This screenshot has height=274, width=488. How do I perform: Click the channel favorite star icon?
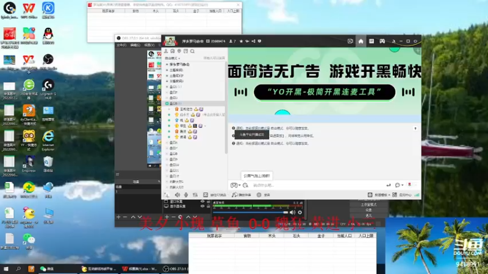pyautogui.click(x=241, y=41)
